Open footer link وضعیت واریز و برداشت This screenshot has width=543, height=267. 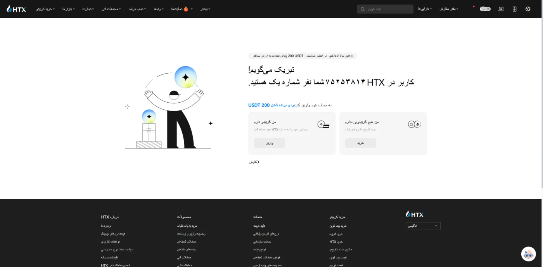[x=191, y=234]
